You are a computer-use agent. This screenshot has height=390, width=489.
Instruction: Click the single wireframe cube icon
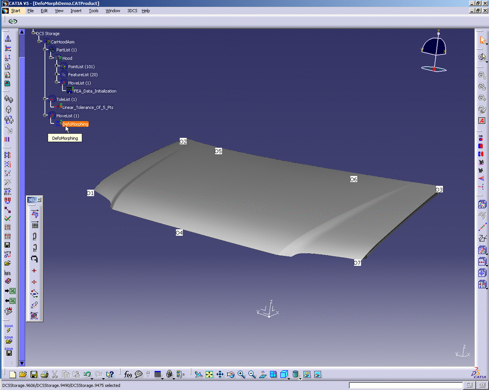pos(9,109)
